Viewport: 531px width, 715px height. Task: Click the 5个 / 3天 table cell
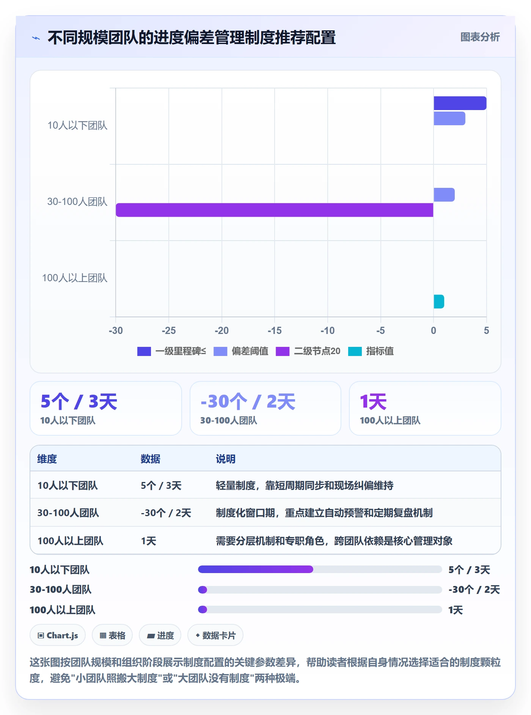pyautogui.click(x=161, y=485)
